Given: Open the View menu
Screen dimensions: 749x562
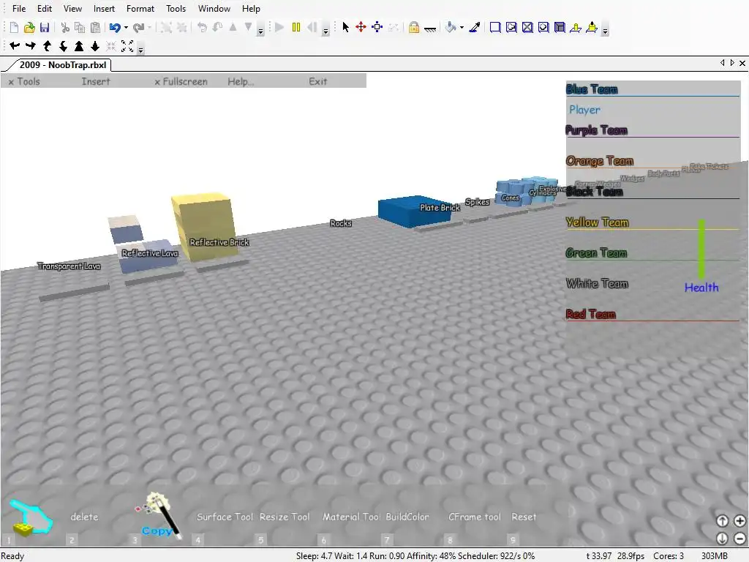Looking at the screenshot, I should point(72,9).
